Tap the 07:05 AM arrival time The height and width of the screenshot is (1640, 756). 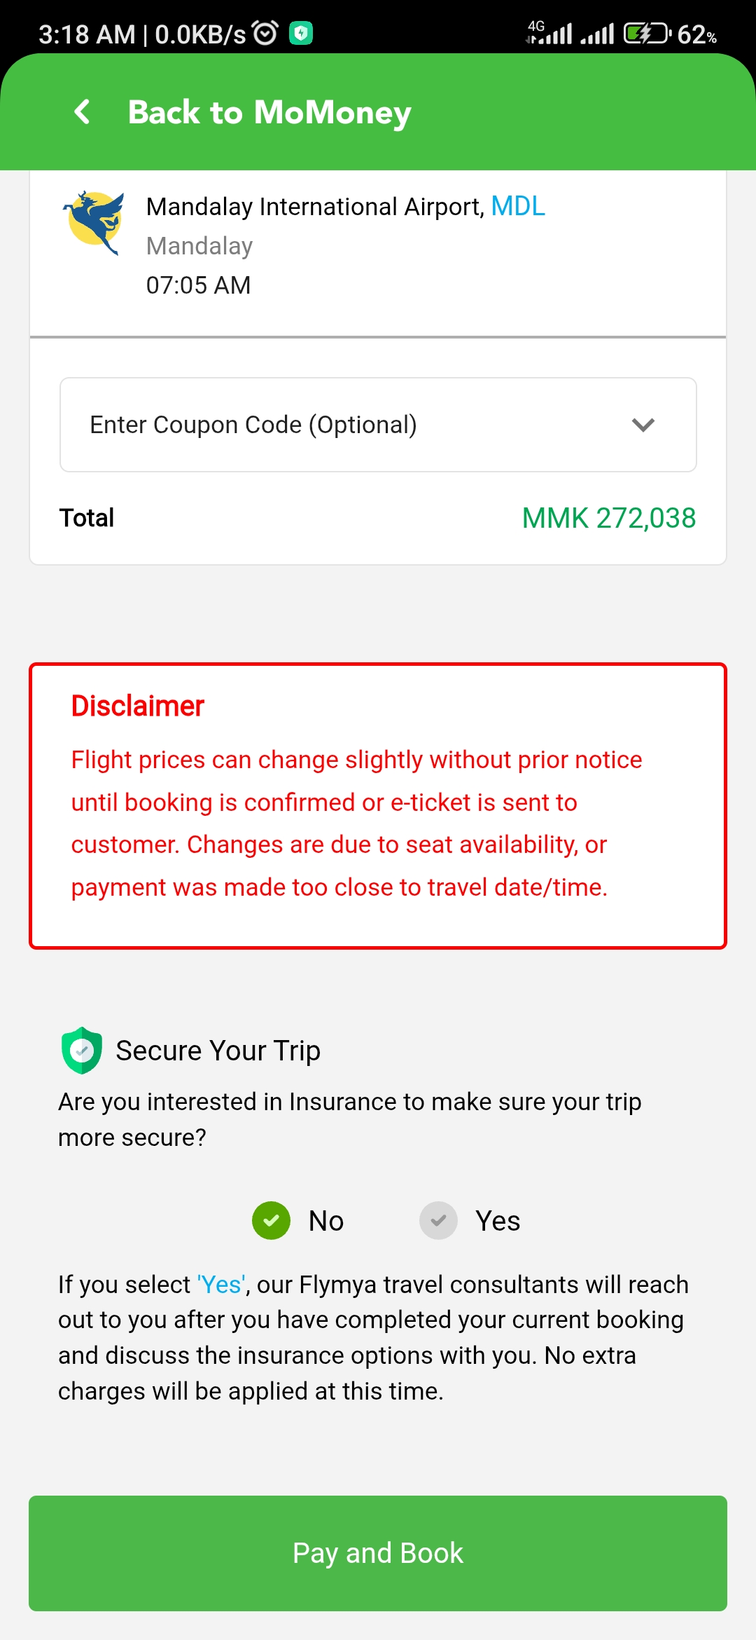[x=198, y=285]
